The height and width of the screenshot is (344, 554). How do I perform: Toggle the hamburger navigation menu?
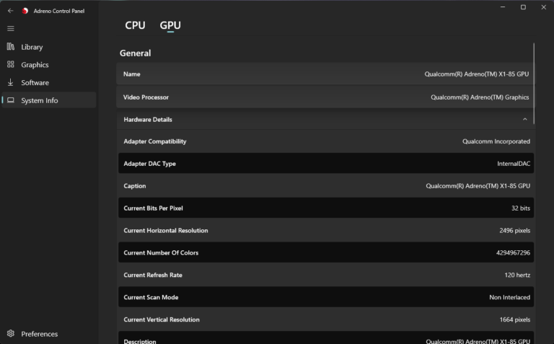(10, 29)
